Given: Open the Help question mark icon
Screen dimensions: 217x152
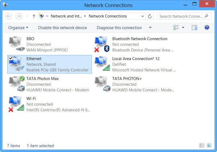Looking at the screenshot, I should click(207, 28).
